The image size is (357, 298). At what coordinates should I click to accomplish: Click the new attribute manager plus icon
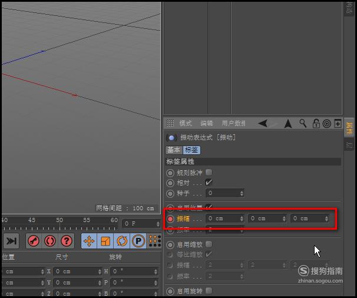tap(338, 124)
